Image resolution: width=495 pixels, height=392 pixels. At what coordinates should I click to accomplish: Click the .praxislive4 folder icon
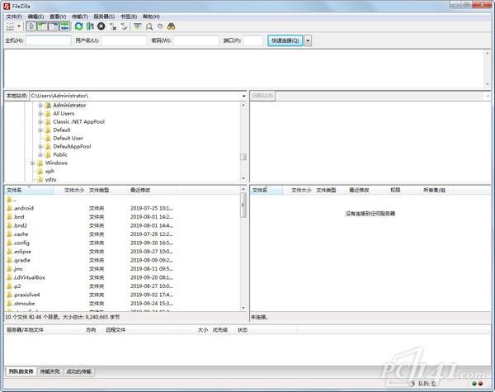(x=9, y=295)
